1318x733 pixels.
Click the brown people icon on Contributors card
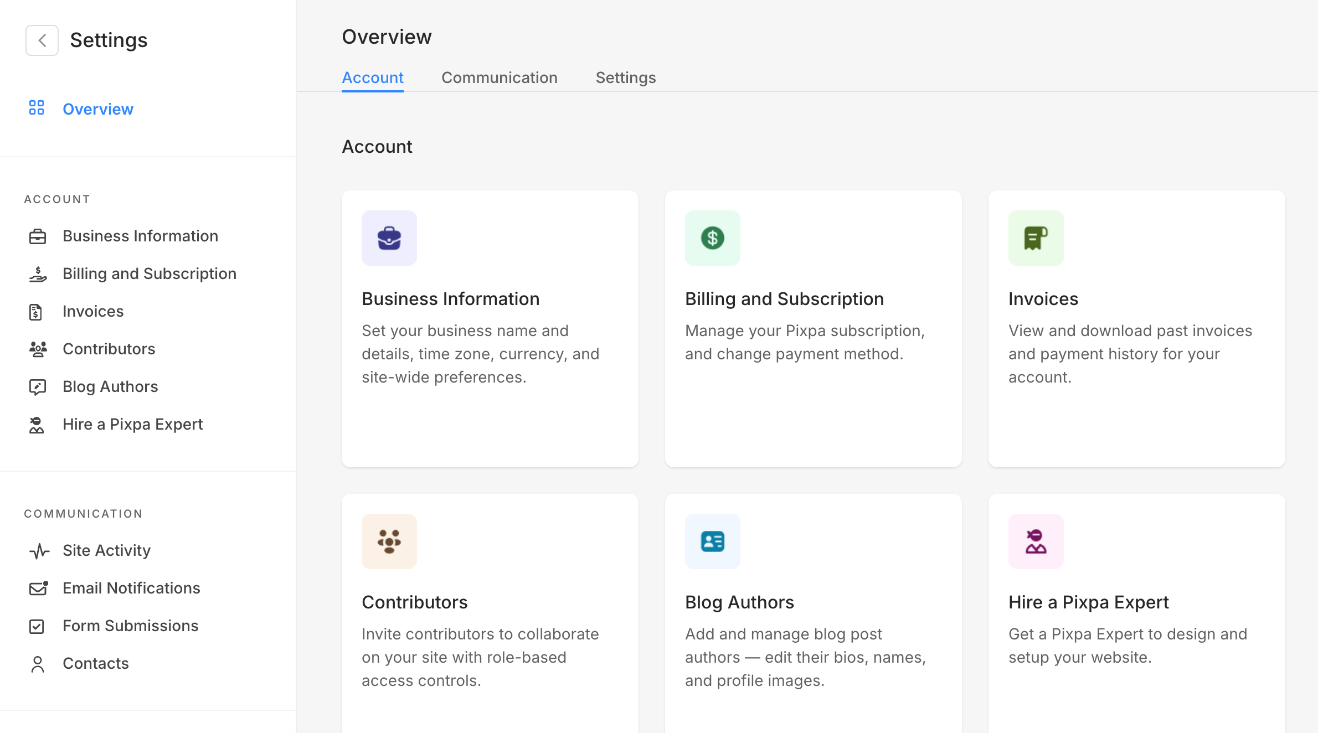click(389, 541)
